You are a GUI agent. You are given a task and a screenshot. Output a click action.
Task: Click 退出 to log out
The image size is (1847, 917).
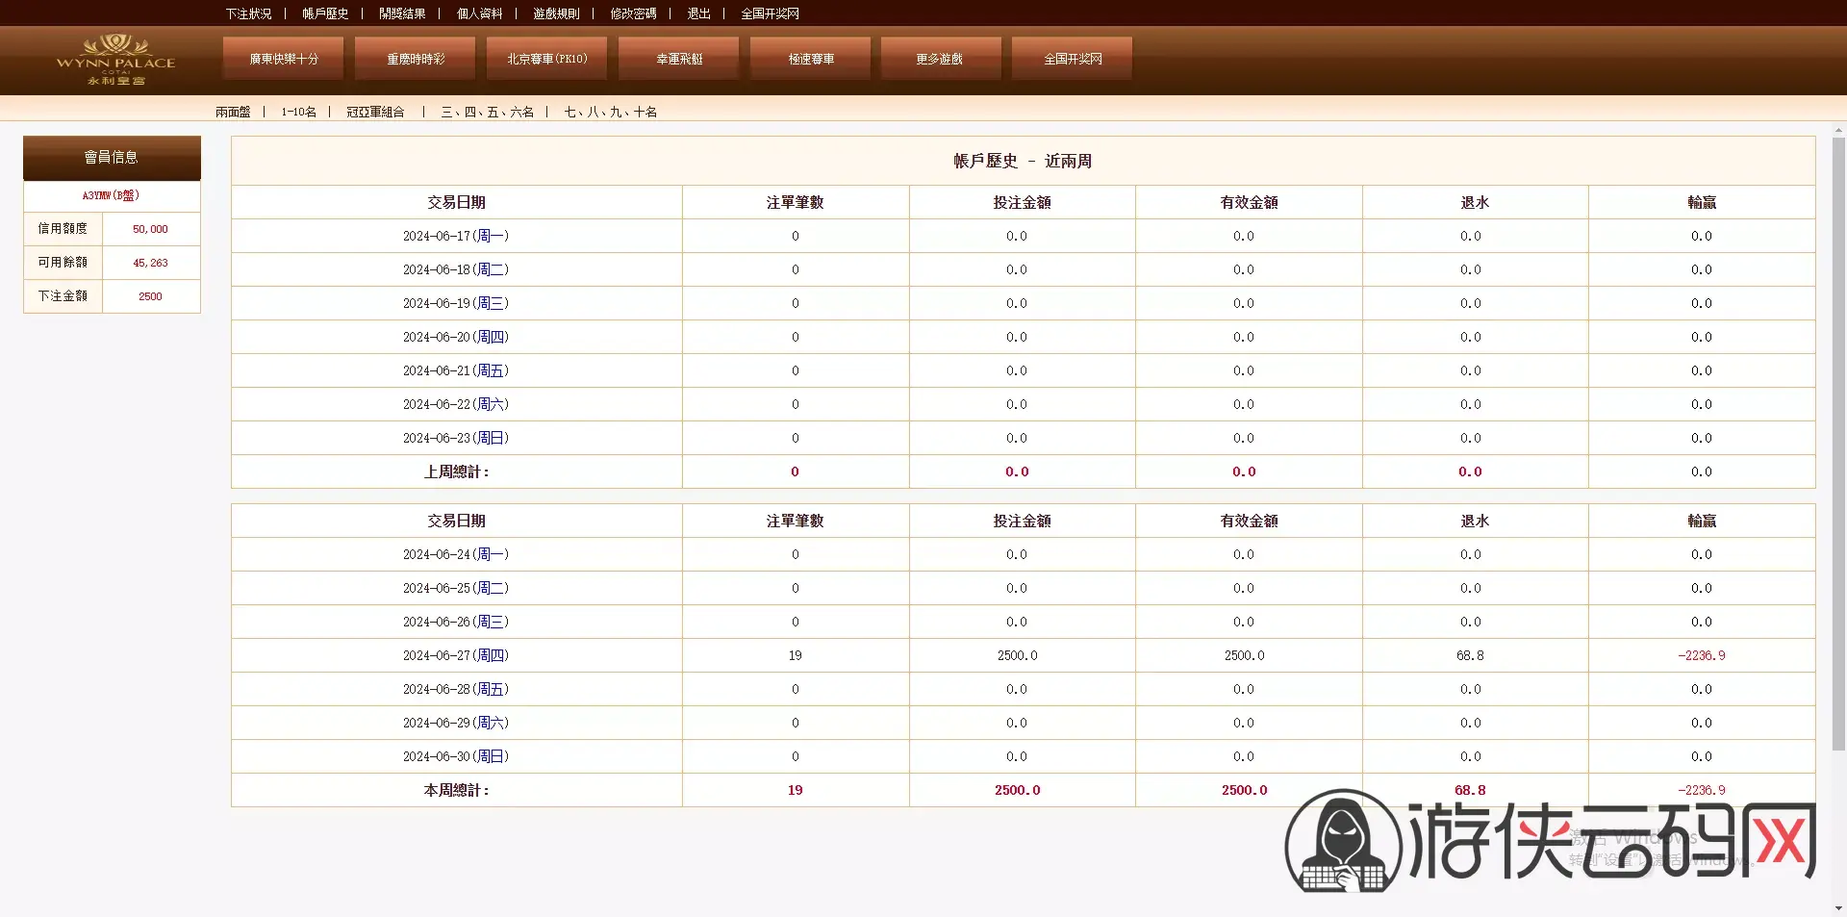tap(698, 13)
